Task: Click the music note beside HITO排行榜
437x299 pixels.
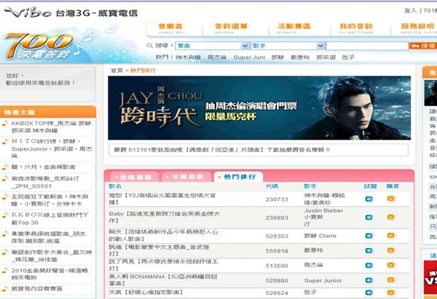Action: [x=5, y=141]
